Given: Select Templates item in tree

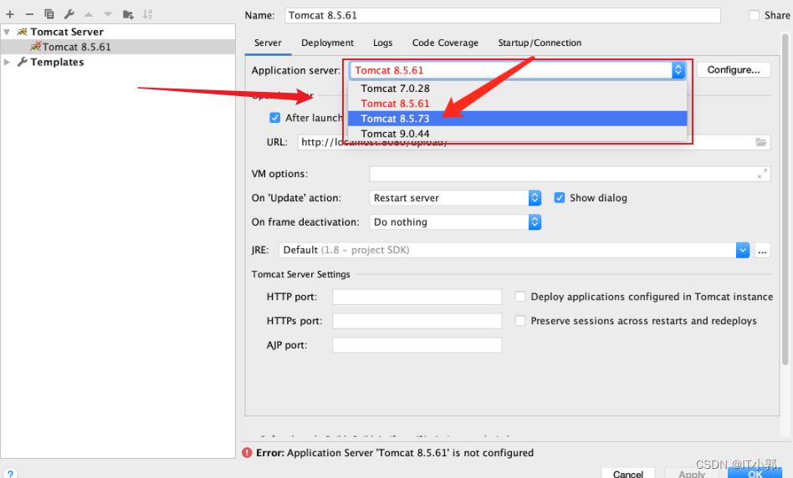Looking at the screenshot, I should click(57, 62).
